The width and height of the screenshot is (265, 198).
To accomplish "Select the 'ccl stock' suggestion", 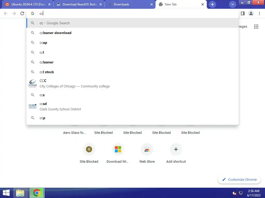I will tap(132, 72).
